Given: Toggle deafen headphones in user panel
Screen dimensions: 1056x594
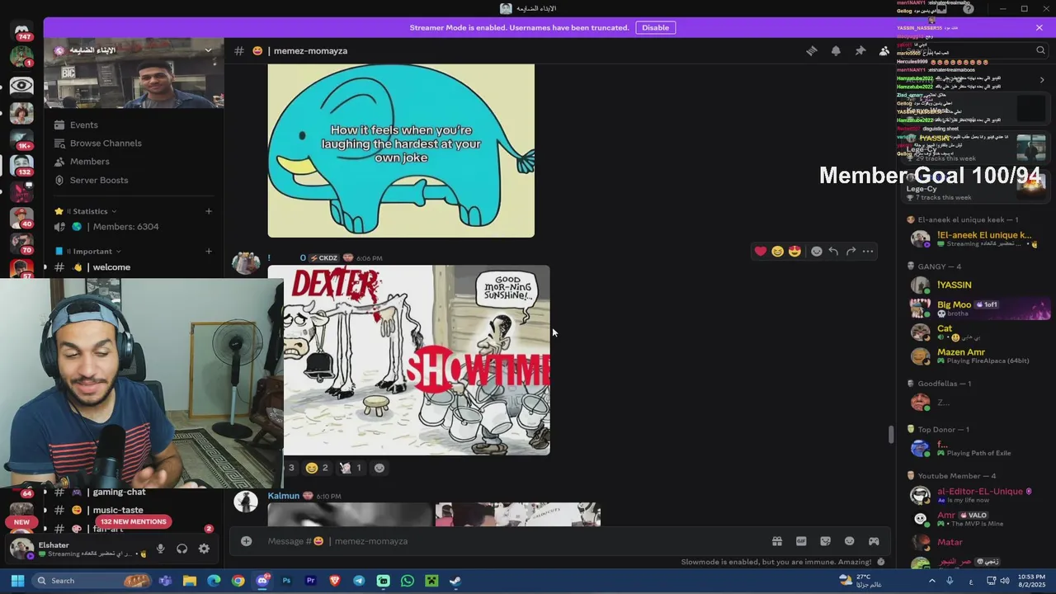Looking at the screenshot, I should 182,549.
